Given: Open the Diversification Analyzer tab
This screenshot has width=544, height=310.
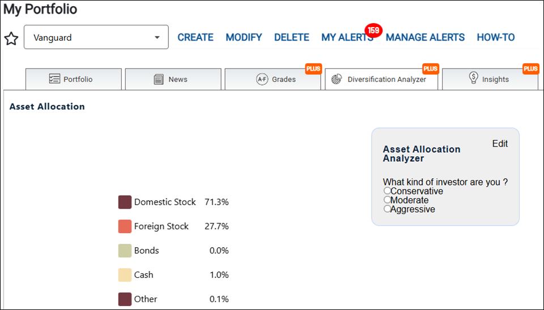Looking at the screenshot, I should point(381,79).
